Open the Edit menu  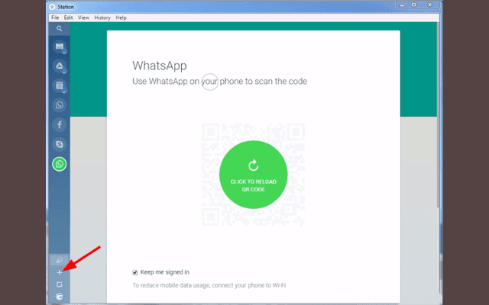coord(69,17)
